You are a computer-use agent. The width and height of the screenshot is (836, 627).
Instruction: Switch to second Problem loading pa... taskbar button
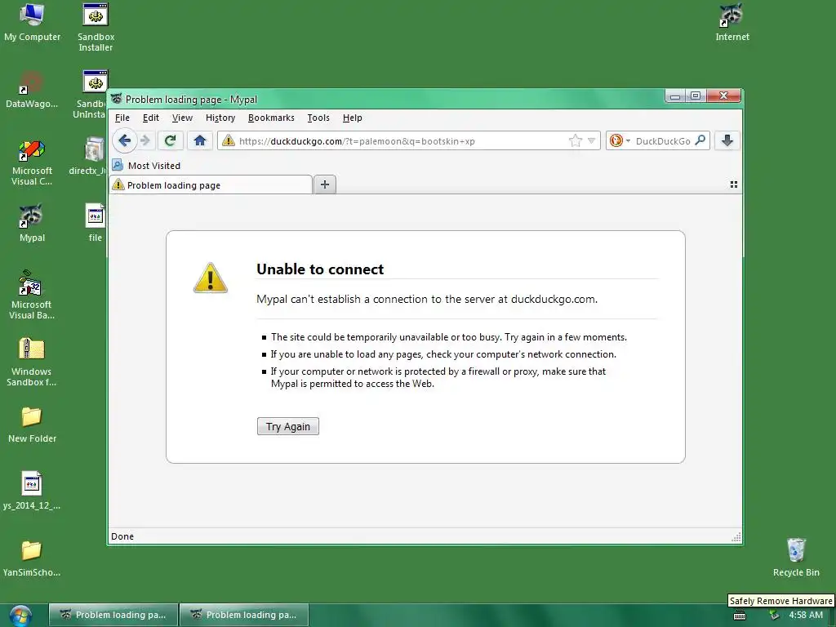pyautogui.click(x=243, y=615)
